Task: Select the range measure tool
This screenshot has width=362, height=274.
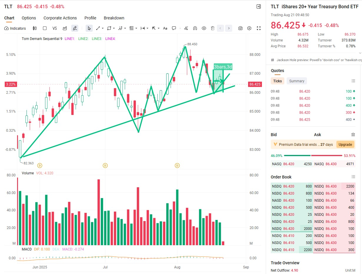Action: (x=143, y=28)
